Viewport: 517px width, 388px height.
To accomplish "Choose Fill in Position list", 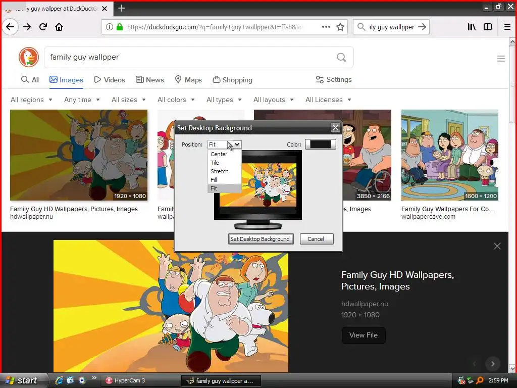I will (225, 180).
